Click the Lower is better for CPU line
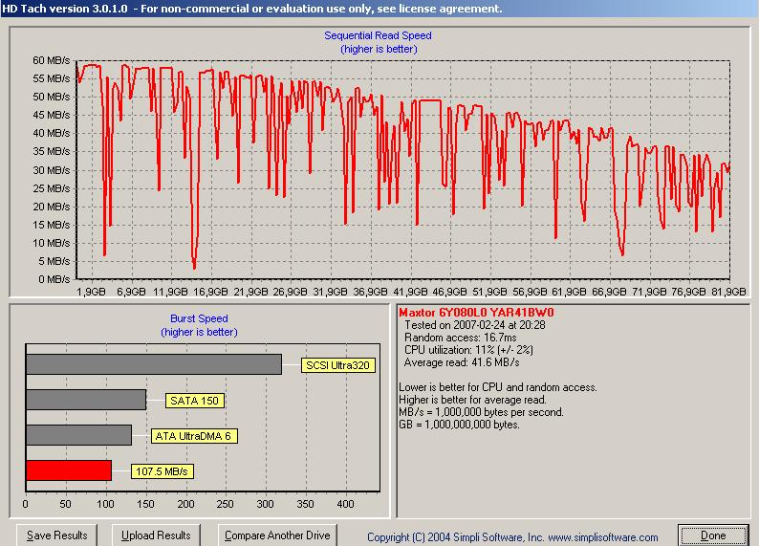759x546 pixels. coord(498,387)
